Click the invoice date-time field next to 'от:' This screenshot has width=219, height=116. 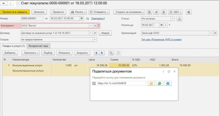(x=65, y=18)
